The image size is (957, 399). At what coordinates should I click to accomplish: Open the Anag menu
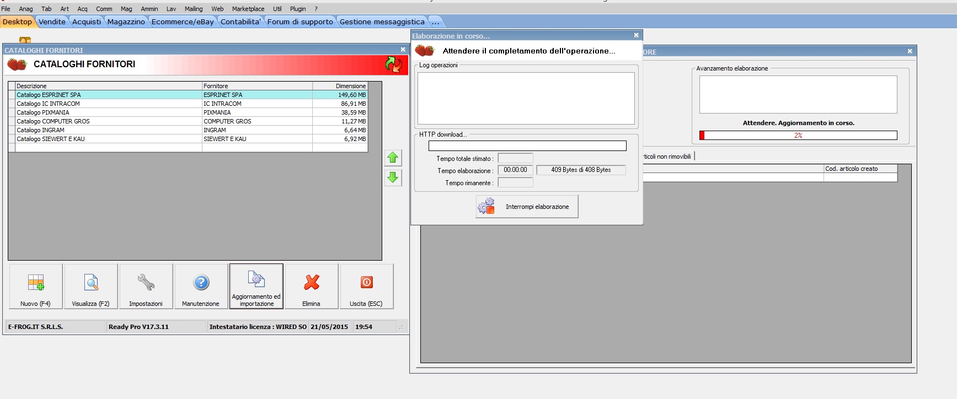click(26, 9)
